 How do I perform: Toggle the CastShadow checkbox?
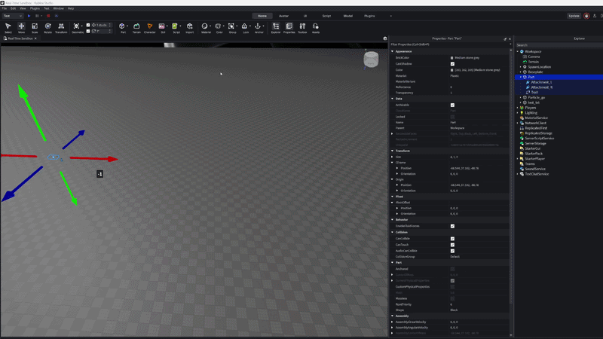[452, 64]
